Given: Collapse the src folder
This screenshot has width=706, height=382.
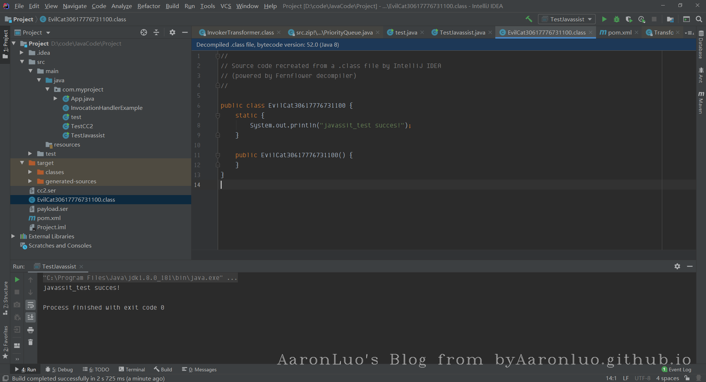Looking at the screenshot, I should point(22,62).
